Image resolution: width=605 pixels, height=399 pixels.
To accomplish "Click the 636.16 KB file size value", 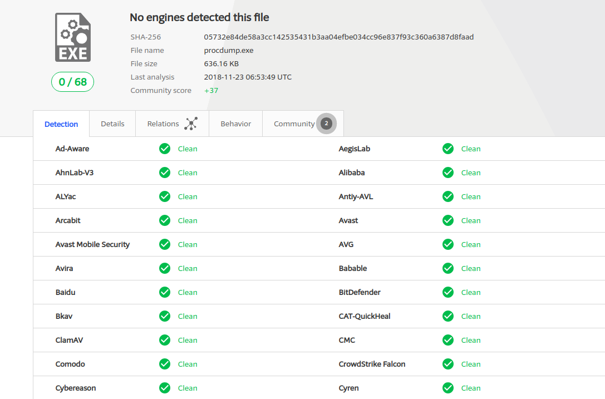I will 222,63.
